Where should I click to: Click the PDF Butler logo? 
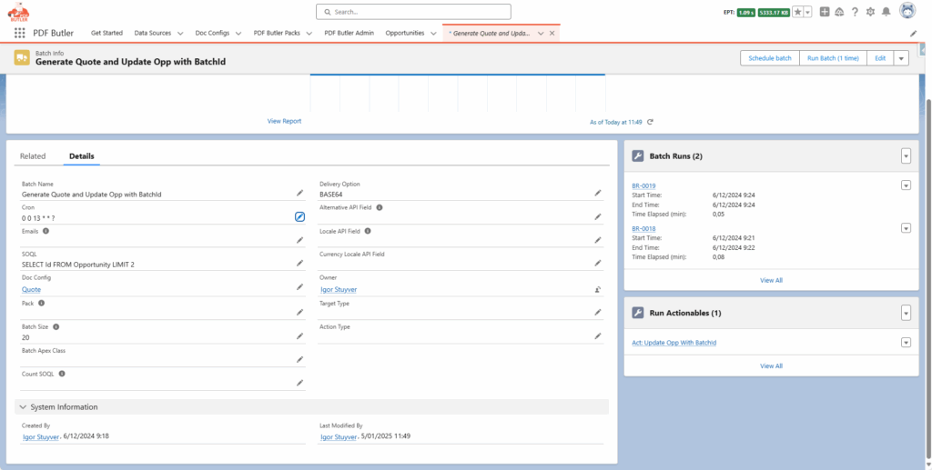click(18, 12)
